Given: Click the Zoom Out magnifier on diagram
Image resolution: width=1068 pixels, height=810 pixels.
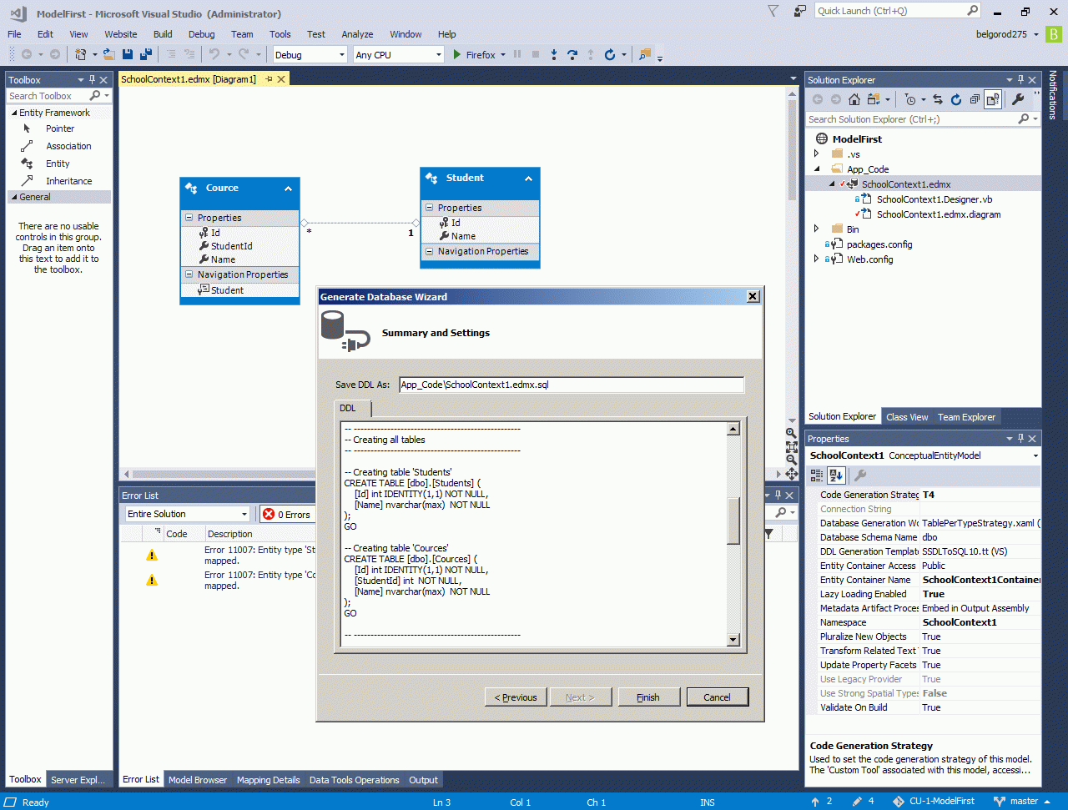Looking at the screenshot, I should coord(791,460).
